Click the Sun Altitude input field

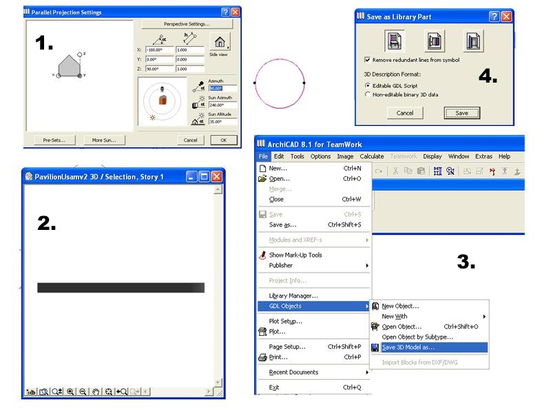(222, 122)
